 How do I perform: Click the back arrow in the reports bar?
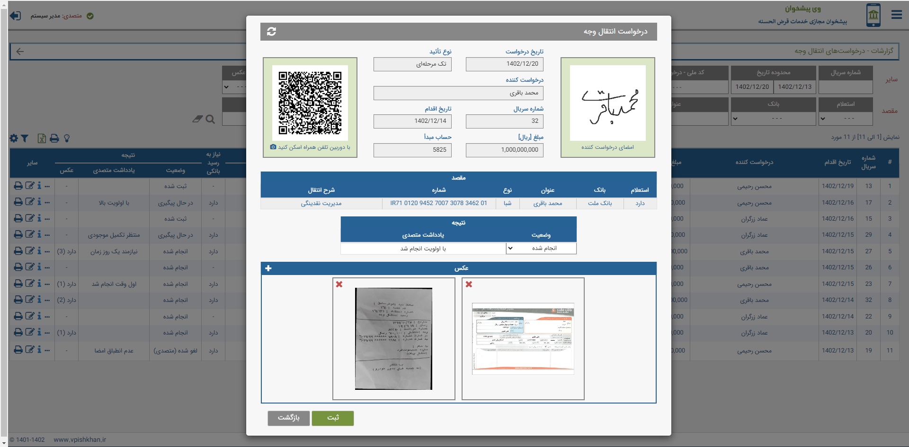pyautogui.click(x=20, y=52)
